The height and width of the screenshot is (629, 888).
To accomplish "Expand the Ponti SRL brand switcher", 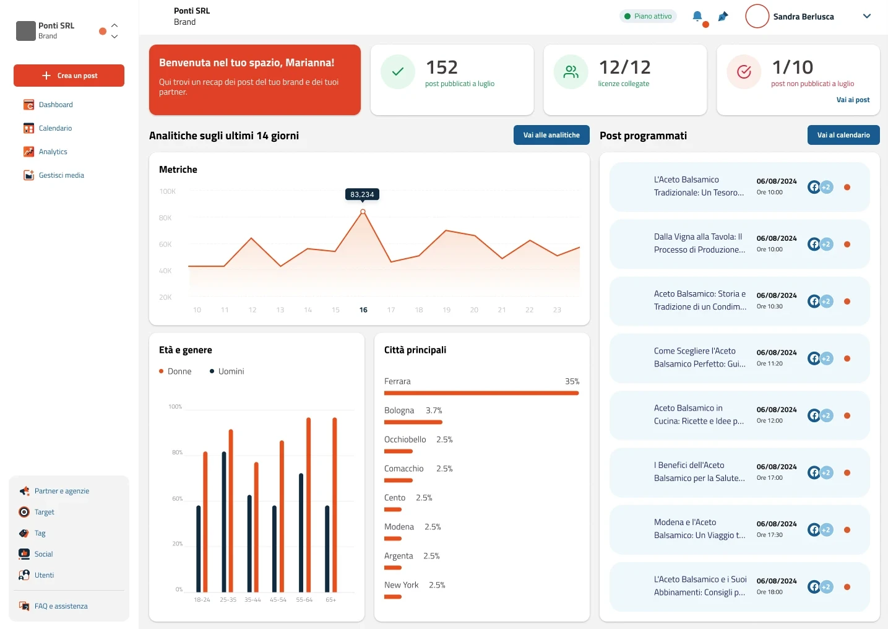I will 114,31.
